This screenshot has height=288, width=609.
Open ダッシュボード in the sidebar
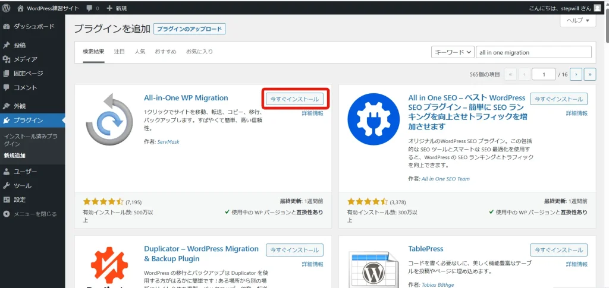coord(33,27)
